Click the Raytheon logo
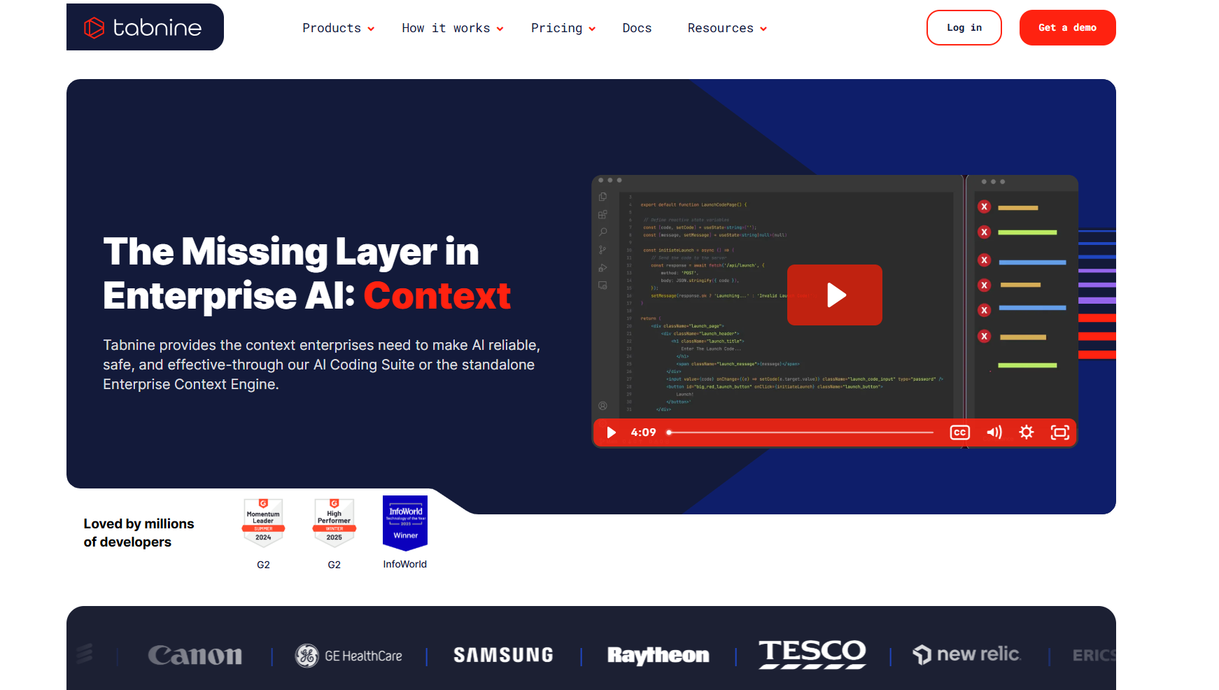Viewport: 1219px width, 690px height. (x=658, y=655)
